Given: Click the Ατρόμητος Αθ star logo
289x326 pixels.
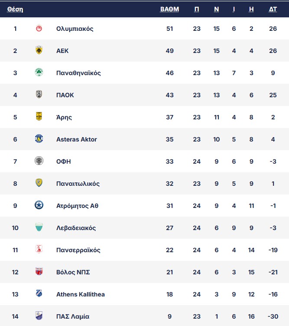Looking at the screenshot, I should 39,205.
